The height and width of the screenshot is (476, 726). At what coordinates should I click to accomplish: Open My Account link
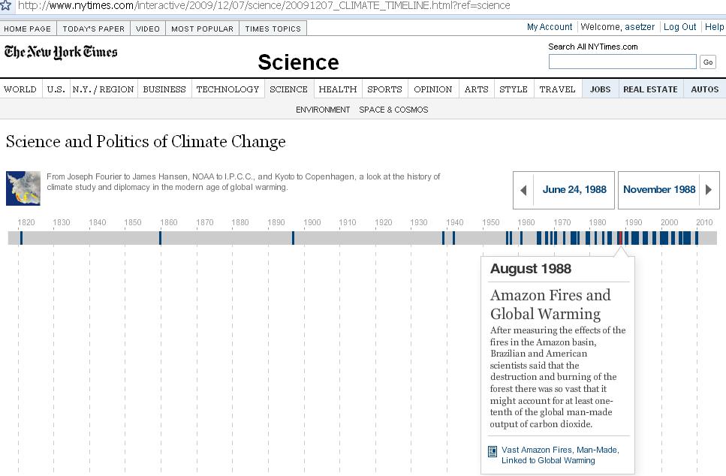[550, 27]
